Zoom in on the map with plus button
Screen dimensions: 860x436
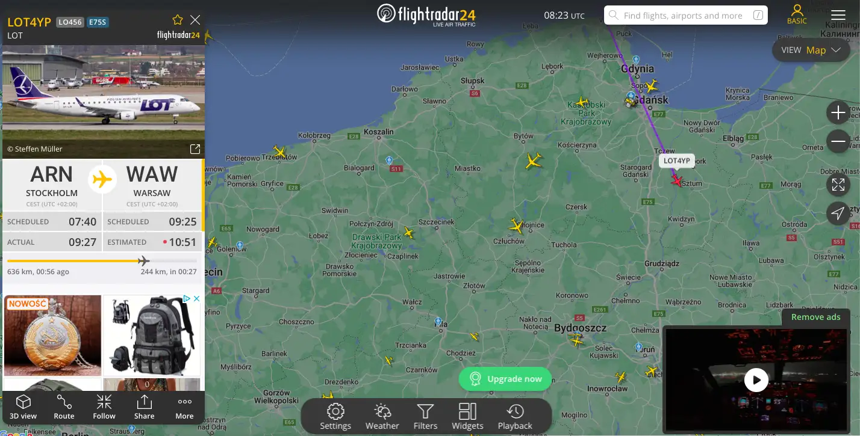(x=838, y=112)
